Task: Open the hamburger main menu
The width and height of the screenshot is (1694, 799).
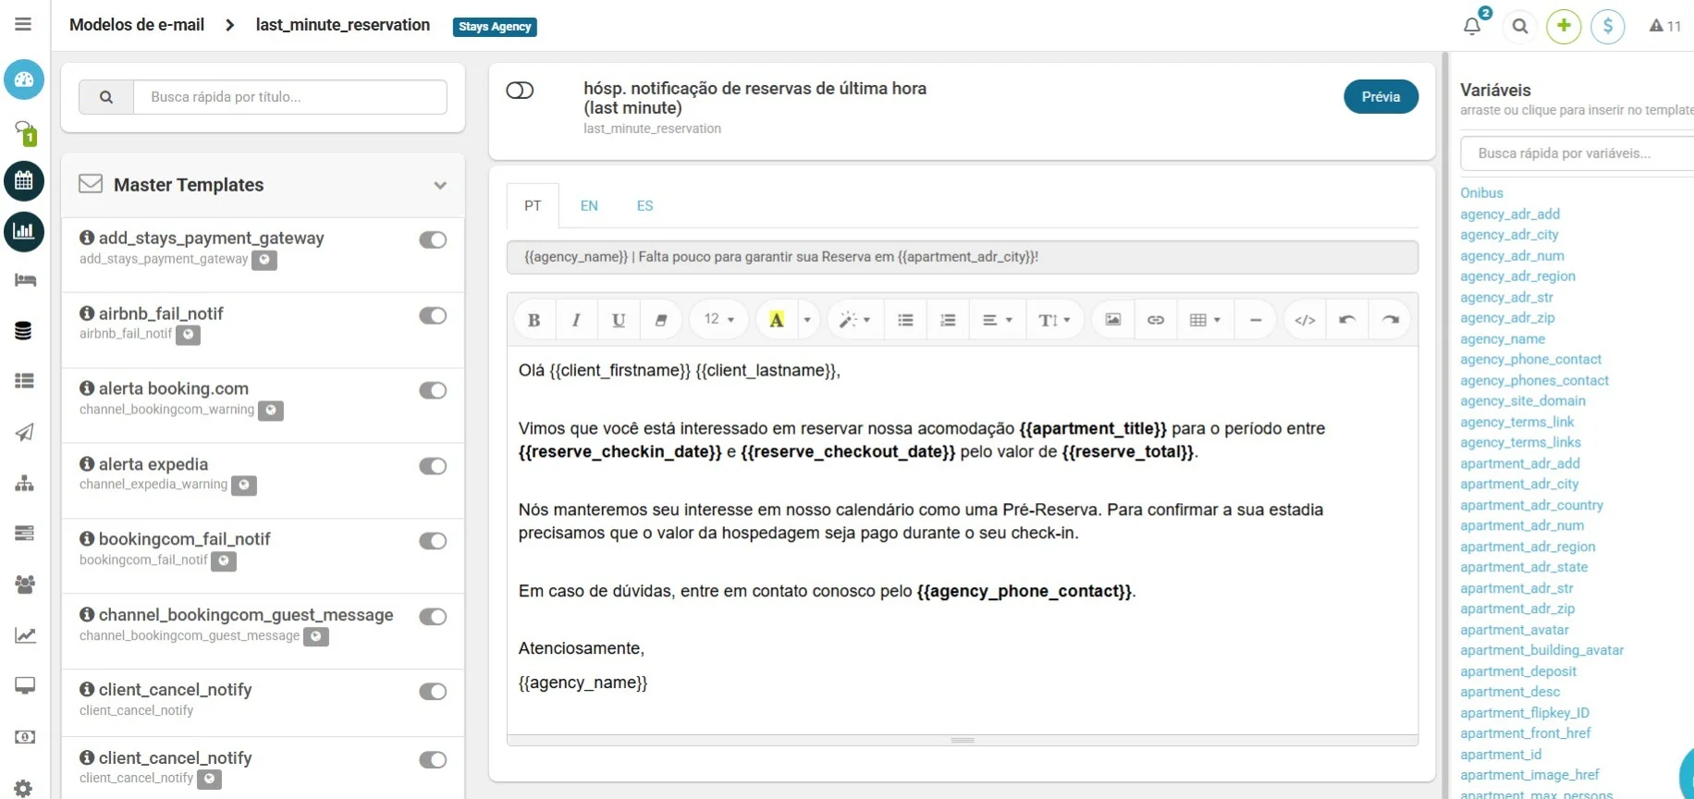Action: pyautogui.click(x=23, y=24)
